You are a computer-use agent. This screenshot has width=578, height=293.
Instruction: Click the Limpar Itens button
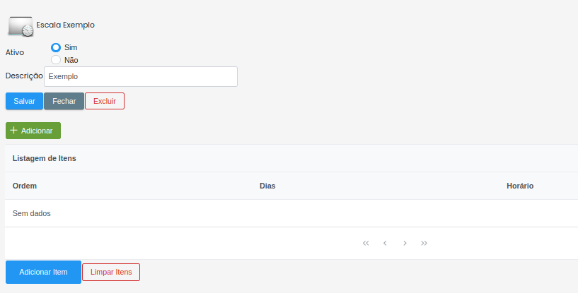(111, 272)
